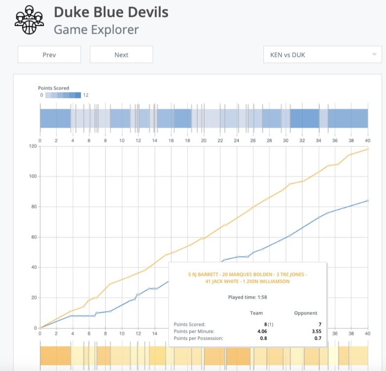This screenshot has height=371, width=386.
Task: Select the first blue lineup segment at game start
Action: pyautogui.click(x=55, y=119)
